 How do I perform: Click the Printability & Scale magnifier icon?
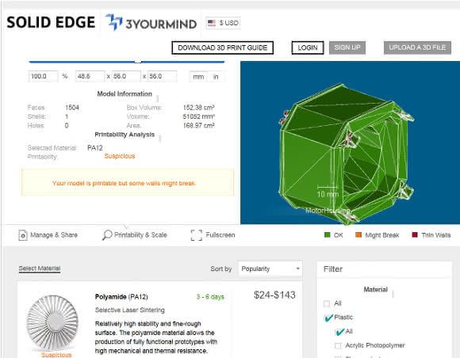click(x=107, y=235)
